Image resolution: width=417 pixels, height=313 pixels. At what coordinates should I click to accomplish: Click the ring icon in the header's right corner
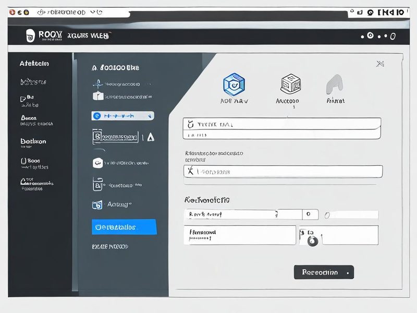[x=370, y=35]
